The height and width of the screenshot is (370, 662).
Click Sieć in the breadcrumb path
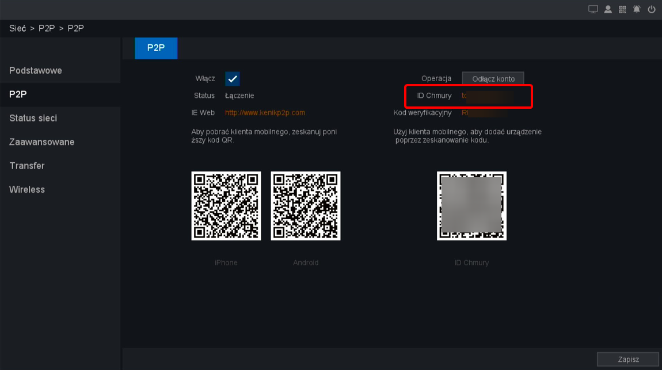pos(17,28)
